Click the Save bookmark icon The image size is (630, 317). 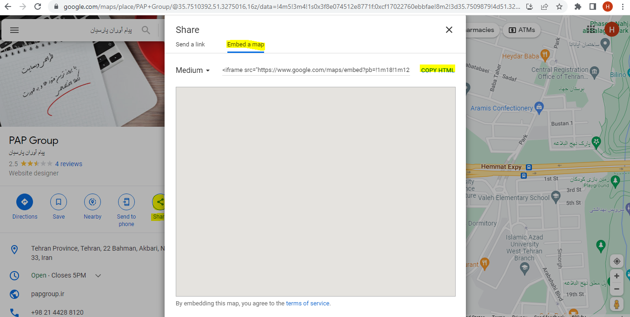coord(59,202)
